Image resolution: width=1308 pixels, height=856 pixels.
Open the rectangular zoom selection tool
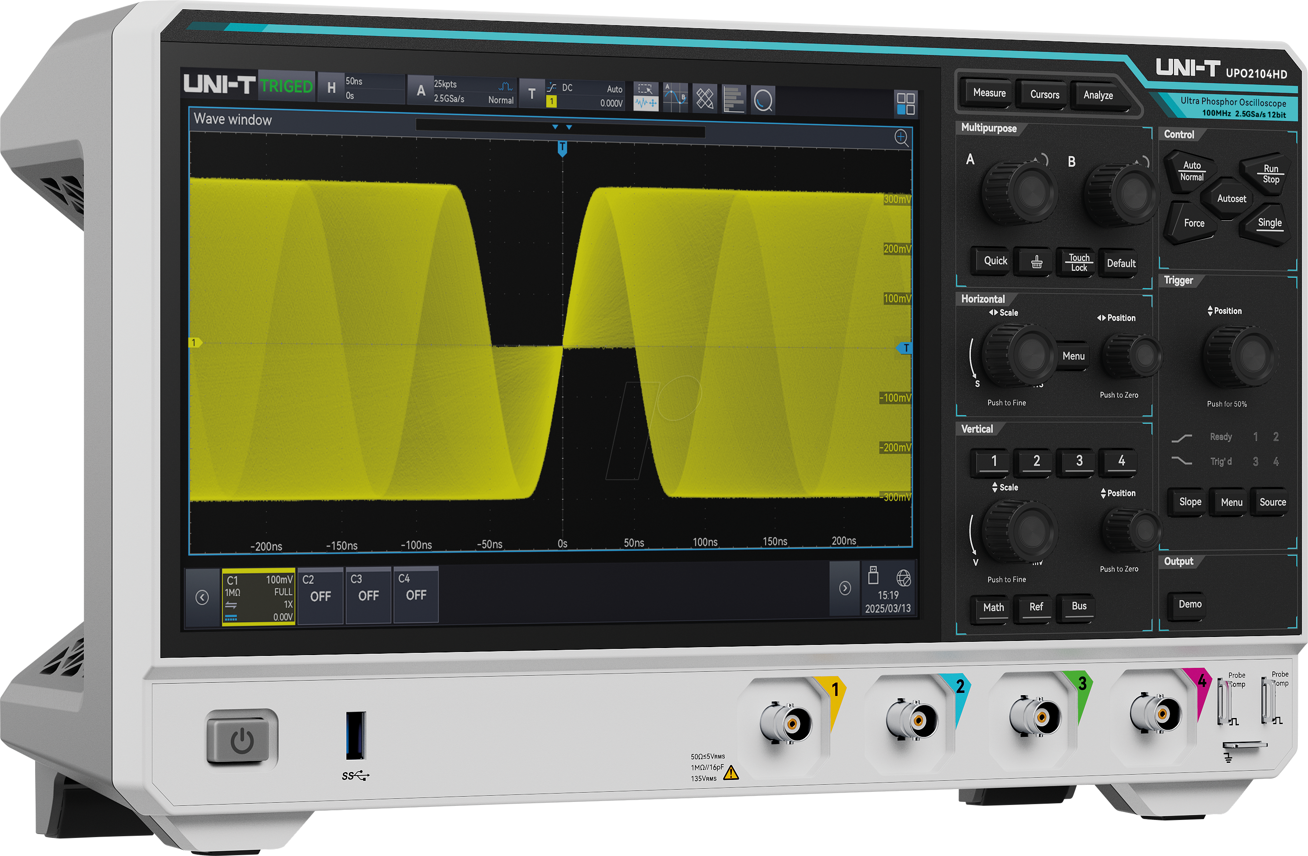[x=646, y=88]
